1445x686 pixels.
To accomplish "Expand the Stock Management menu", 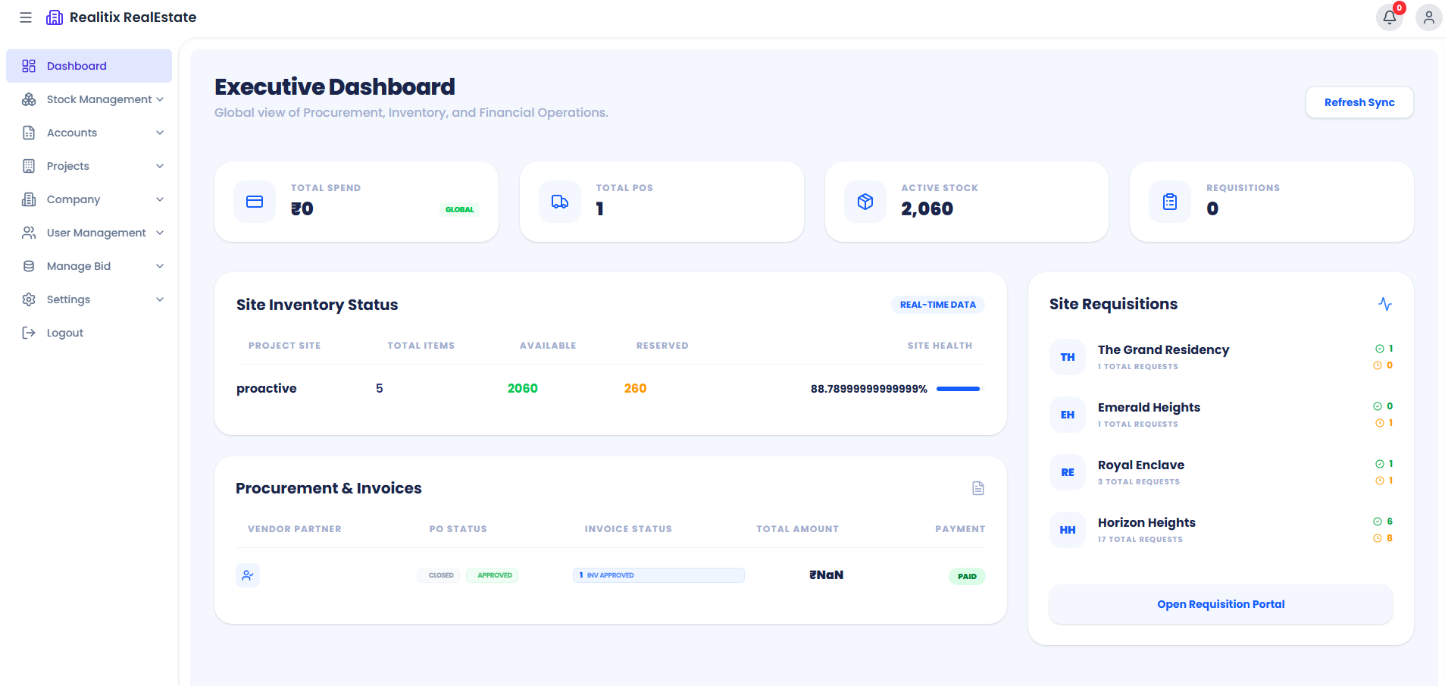I will (89, 99).
